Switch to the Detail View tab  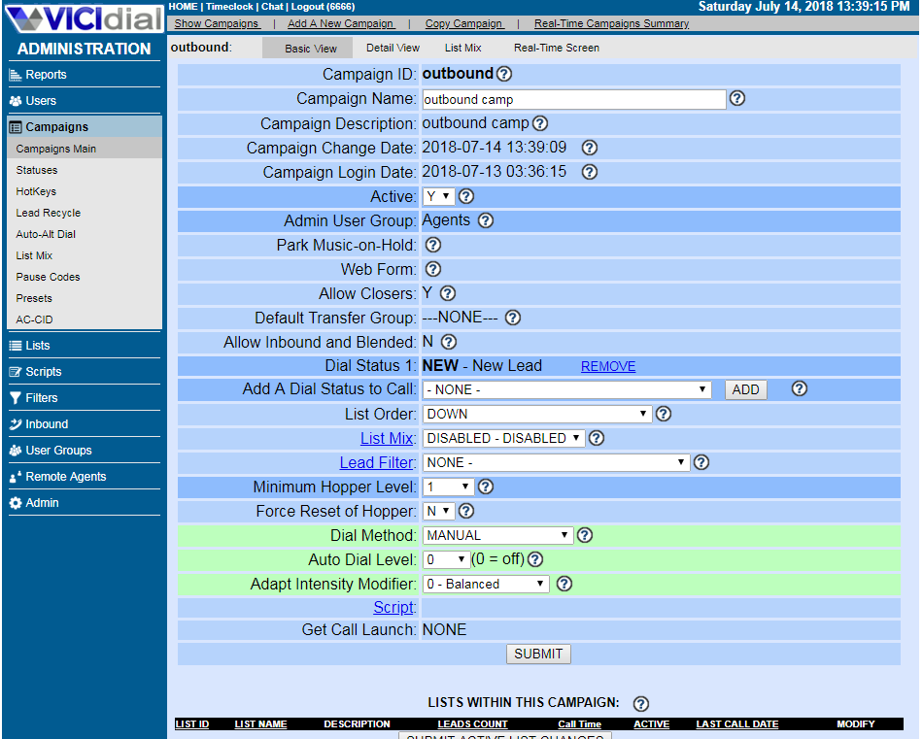(393, 47)
